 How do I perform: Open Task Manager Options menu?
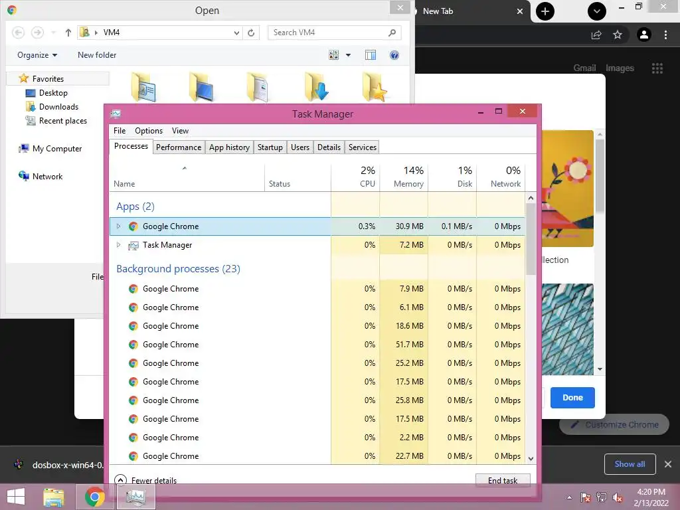149,131
